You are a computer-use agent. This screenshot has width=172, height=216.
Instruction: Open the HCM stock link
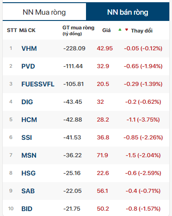(29, 120)
